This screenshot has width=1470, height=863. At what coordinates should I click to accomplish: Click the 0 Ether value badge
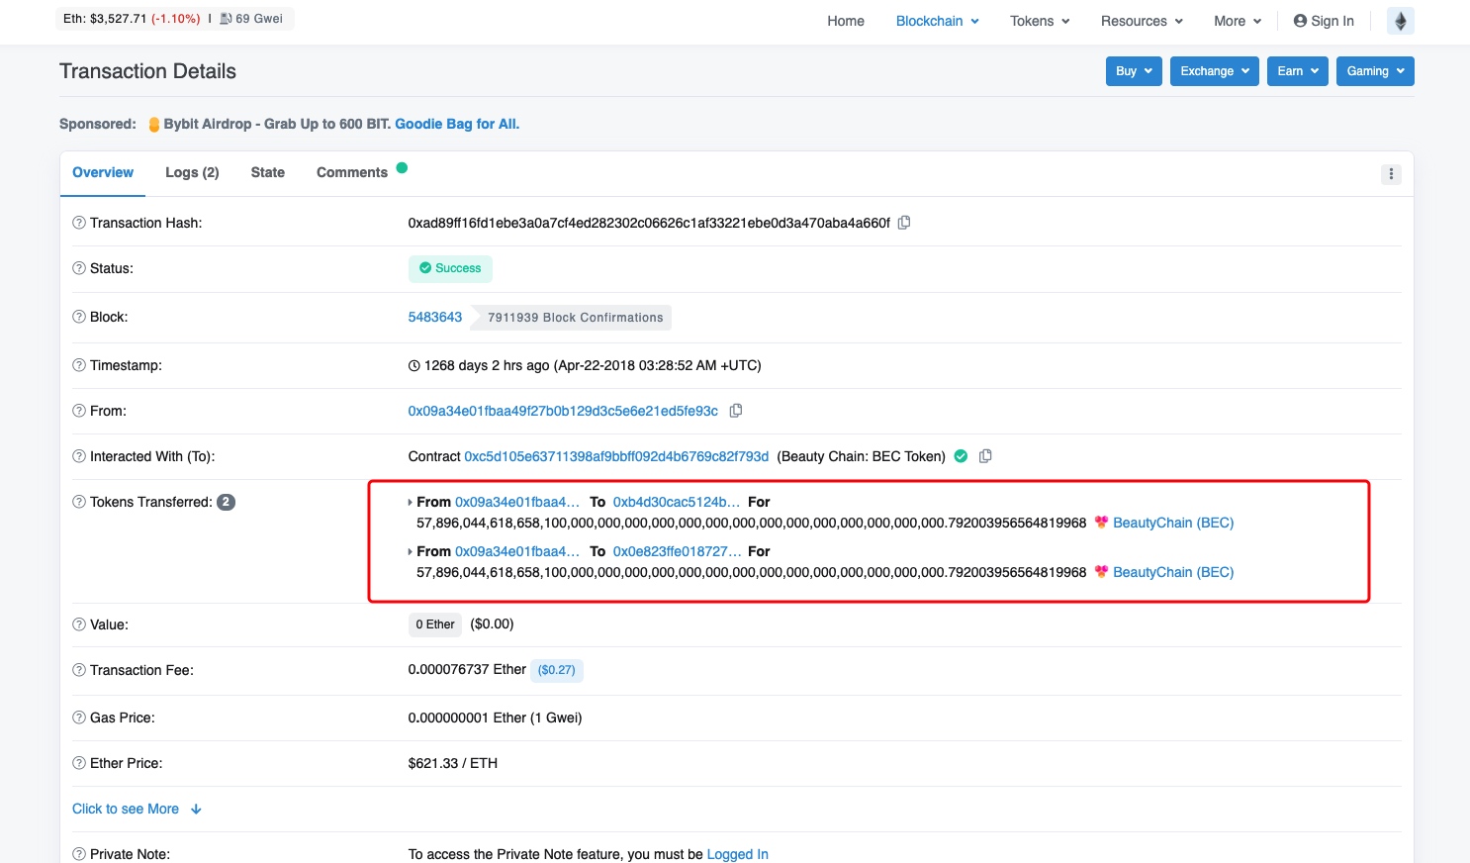click(x=435, y=624)
